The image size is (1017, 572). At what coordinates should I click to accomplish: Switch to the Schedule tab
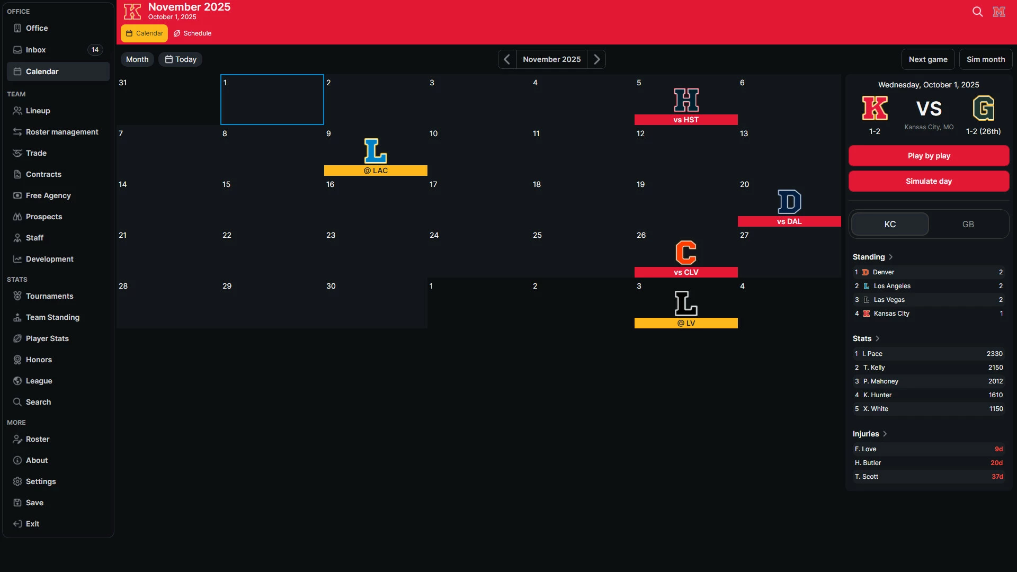[x=193, y=33]
